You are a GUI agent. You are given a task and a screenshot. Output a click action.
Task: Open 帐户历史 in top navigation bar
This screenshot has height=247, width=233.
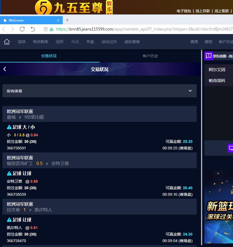point(226,42)
